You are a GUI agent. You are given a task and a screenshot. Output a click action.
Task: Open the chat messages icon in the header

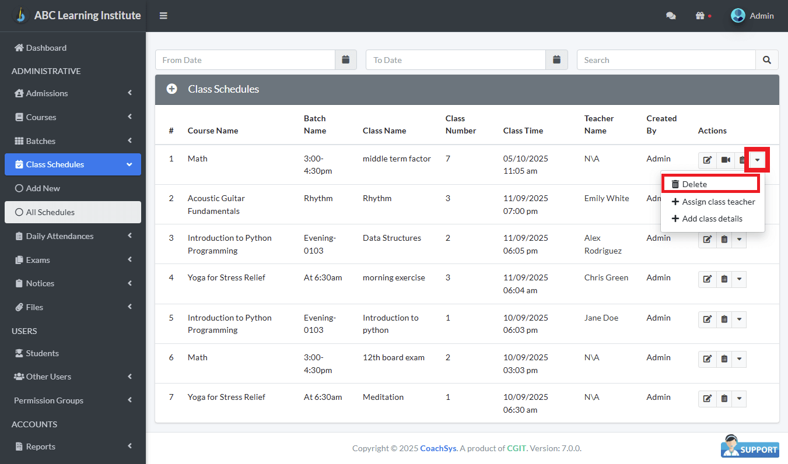tap(671, 16)
